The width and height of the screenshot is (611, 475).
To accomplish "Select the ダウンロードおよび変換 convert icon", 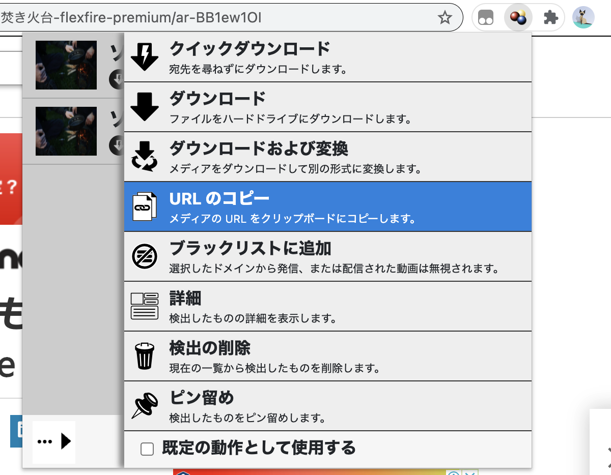I will click(x=145, y=157).
